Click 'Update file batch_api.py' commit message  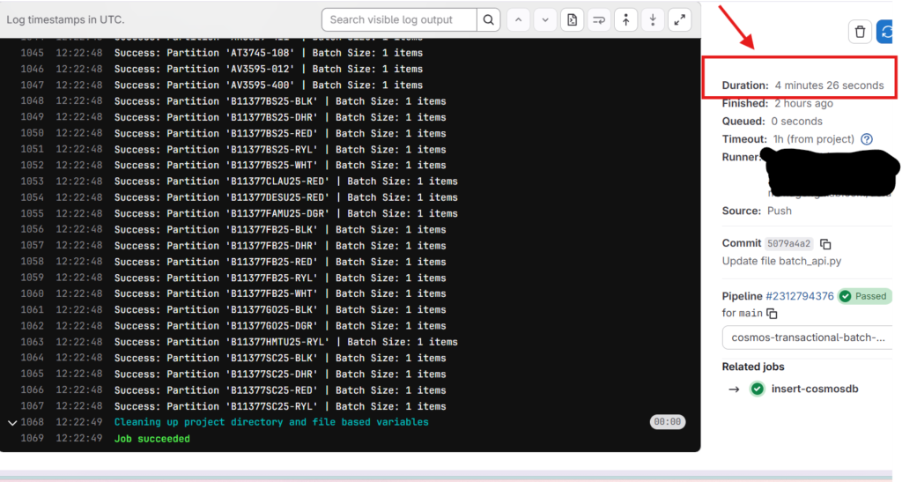781,261
